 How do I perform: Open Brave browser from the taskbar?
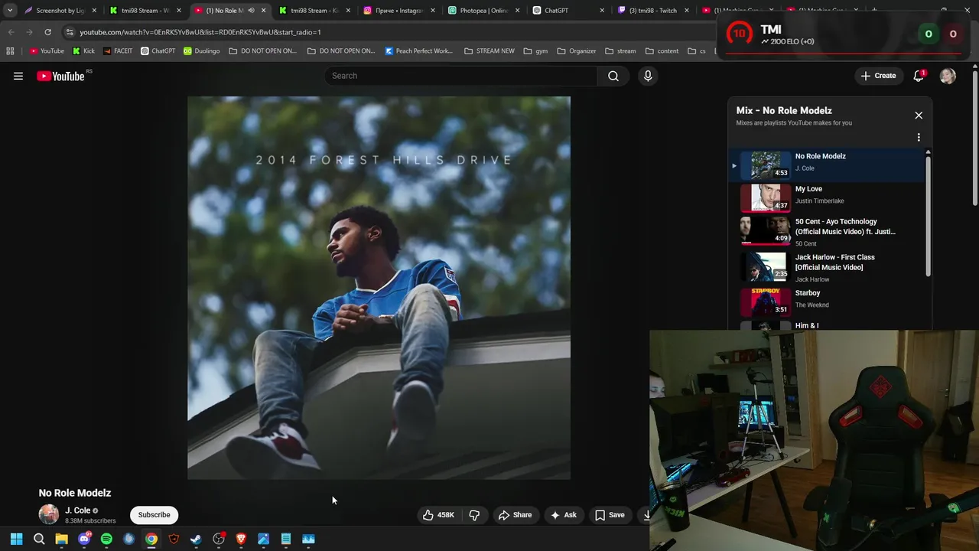pos(241,539)
